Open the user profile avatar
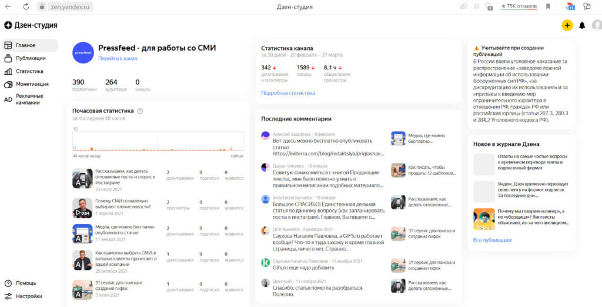Image resolution: width=602 pixels, height=307 pixels. point(597,25)
